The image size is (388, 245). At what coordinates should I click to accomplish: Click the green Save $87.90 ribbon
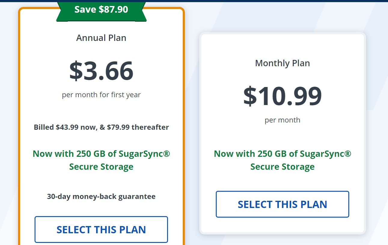(101, 10)
